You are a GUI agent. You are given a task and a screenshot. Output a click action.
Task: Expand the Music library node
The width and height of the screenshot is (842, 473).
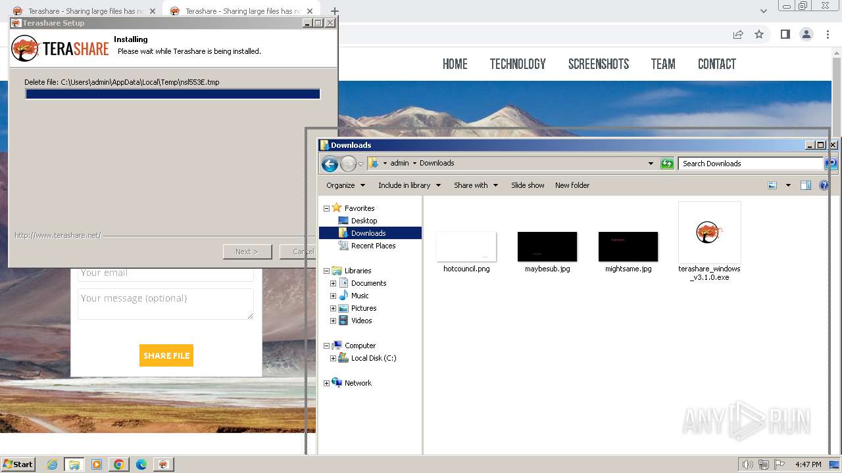(333, 296)
